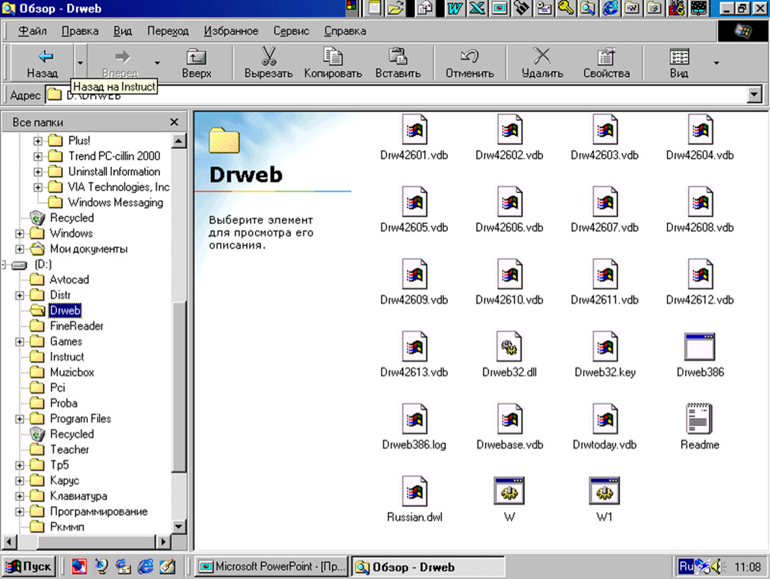Viewport: 770px width, 579px height.
Task: Expand the Games folder node
Action: click(19, 342)
